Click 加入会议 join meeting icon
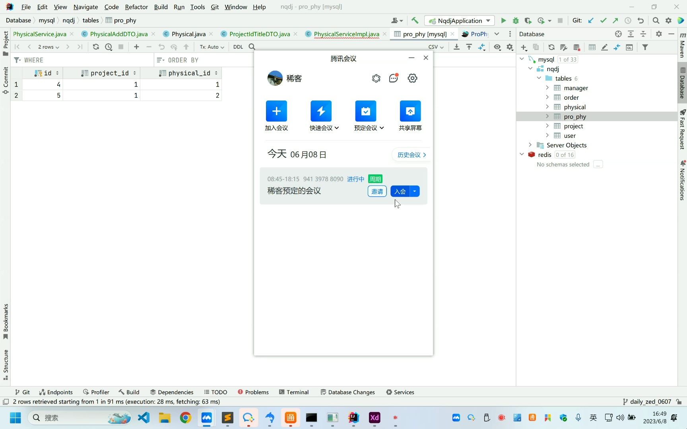 276,111
